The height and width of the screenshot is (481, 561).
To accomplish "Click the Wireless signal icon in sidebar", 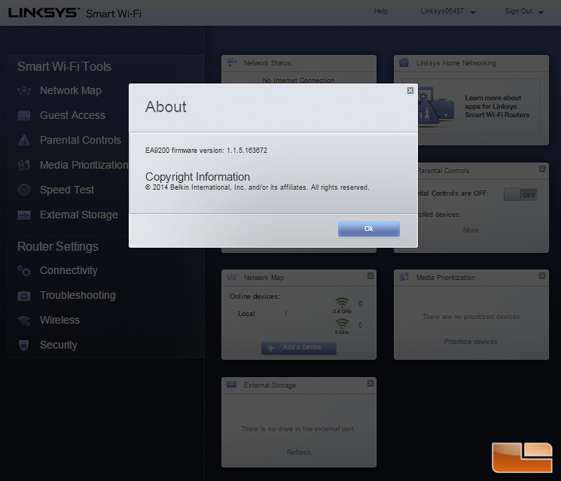I will tap(24, 321).
